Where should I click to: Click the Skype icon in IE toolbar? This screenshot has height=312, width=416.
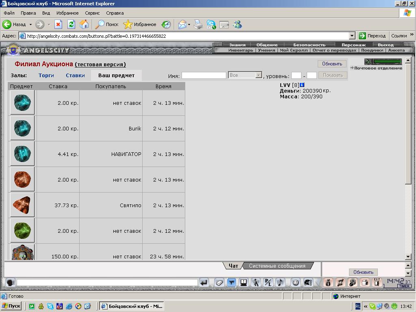coord(211,24)
